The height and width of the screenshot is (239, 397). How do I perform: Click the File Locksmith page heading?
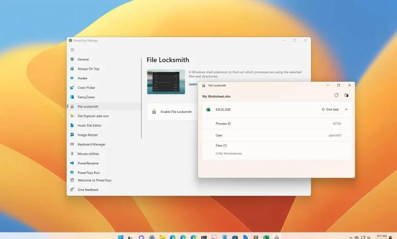(x=168, y=59)
